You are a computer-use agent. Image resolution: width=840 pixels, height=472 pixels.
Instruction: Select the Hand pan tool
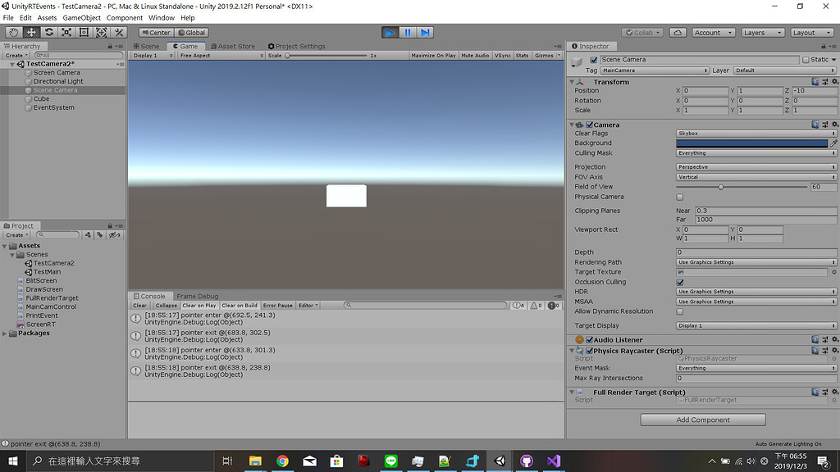[12, 31]
